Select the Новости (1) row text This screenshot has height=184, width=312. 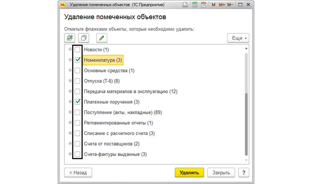click(96, 50)
